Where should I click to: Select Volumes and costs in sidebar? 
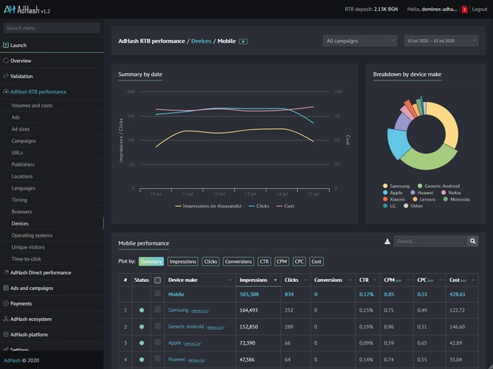[32, 106]
